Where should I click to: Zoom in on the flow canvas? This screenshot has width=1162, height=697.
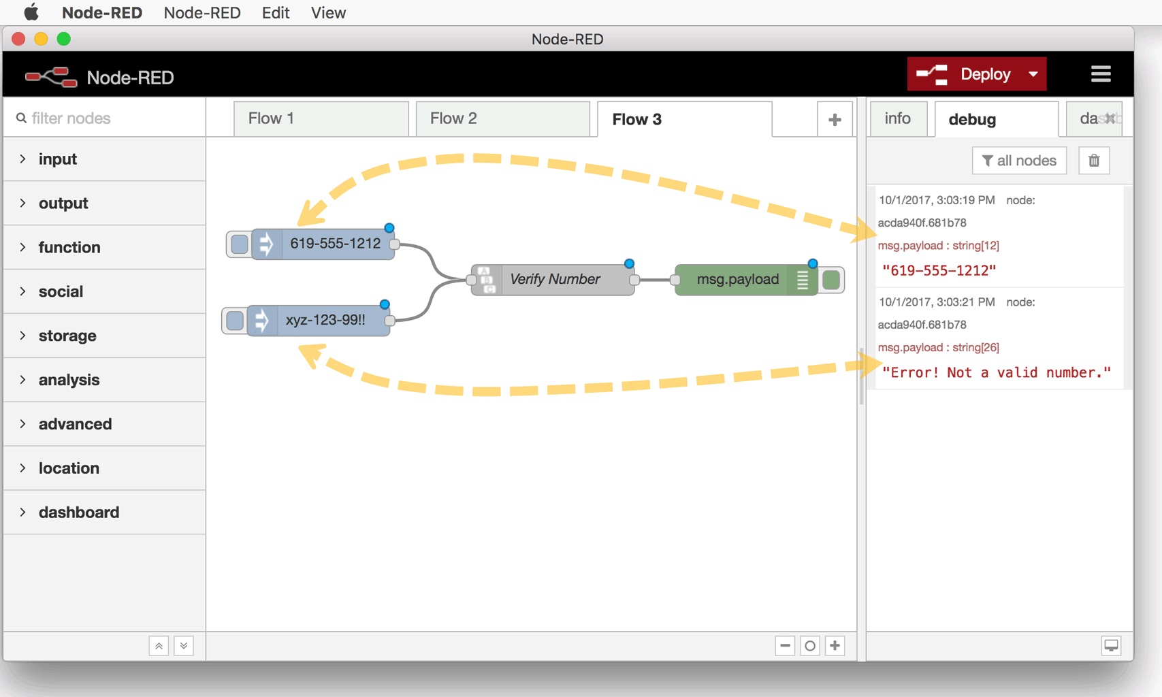click(835, 645)
